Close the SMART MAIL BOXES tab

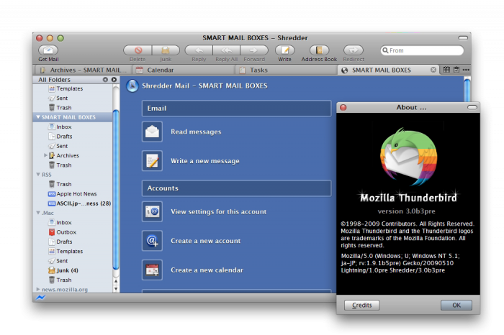coord(433,70)
